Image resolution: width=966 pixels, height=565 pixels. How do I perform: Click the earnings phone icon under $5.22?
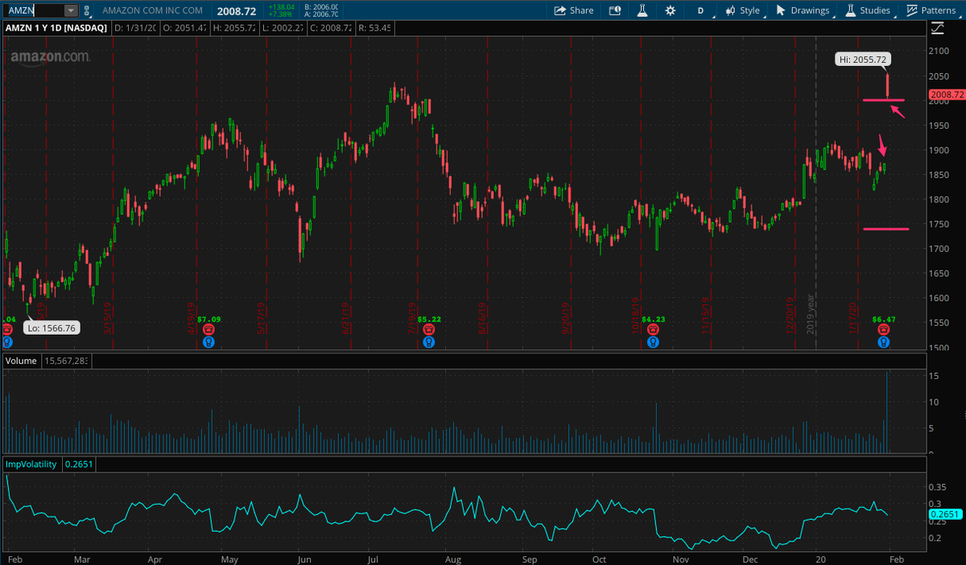click(428, 329)
